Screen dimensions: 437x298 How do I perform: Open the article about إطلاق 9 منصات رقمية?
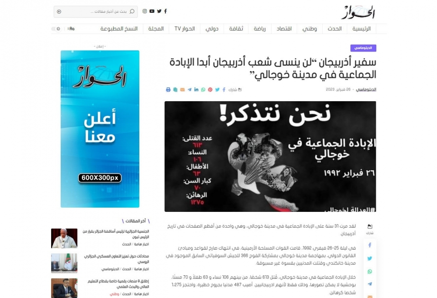118,284
